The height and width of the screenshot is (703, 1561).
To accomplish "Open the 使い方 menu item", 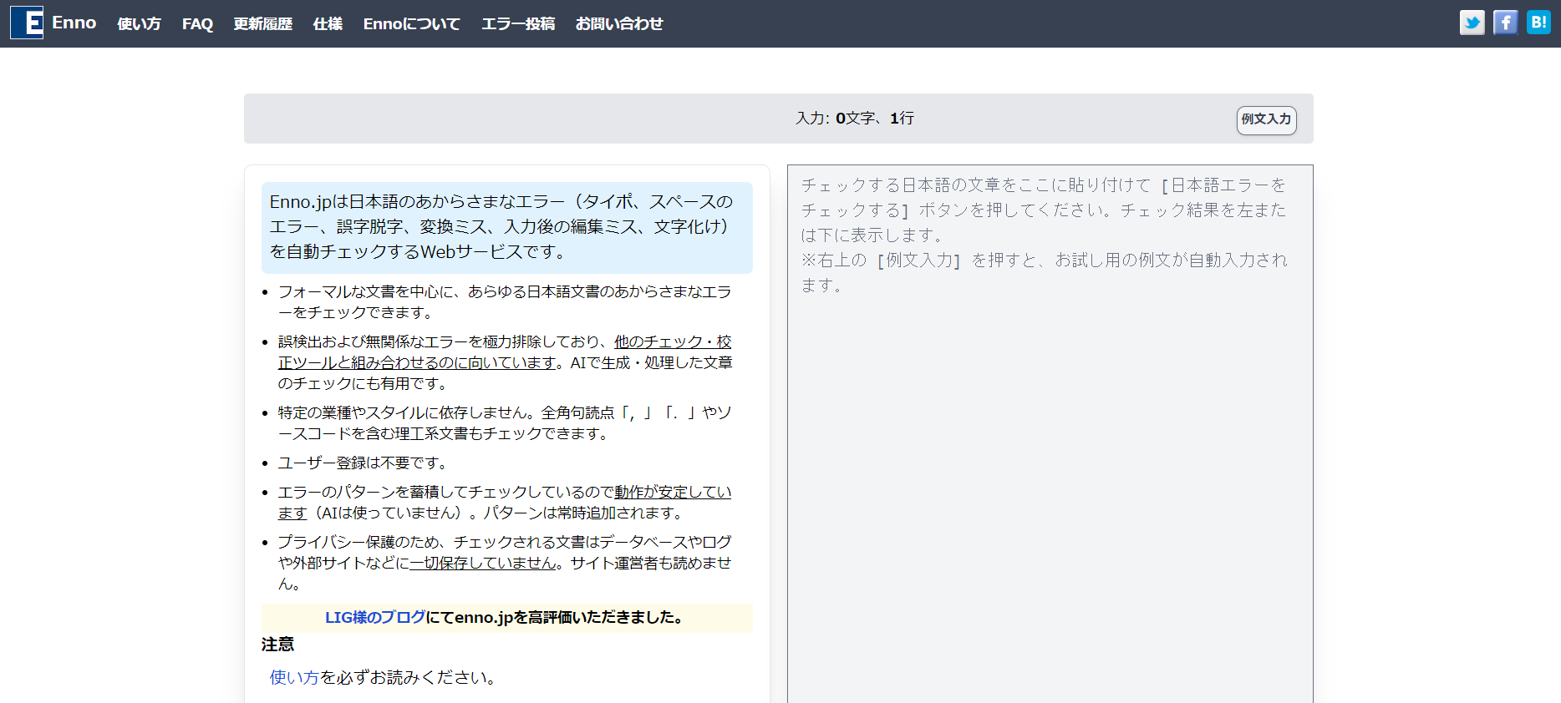I will click(x=139, y=23).
